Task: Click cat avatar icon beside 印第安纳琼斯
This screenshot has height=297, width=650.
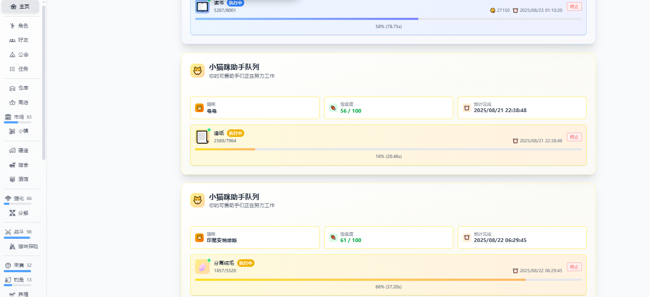Action: (199, 238)
